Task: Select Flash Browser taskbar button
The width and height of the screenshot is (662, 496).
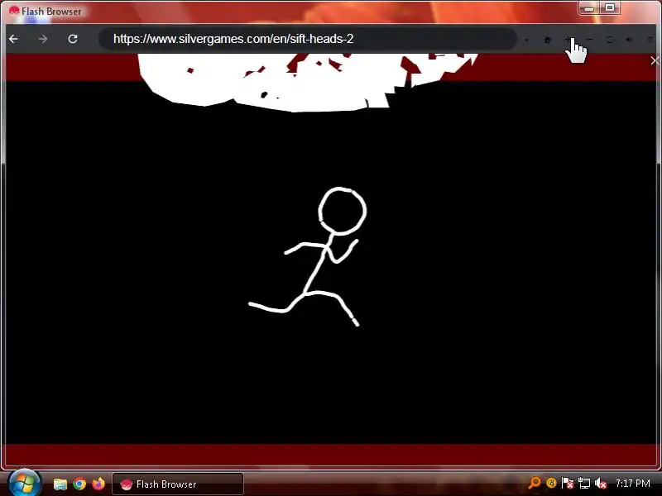Action: tap(178, 484)
